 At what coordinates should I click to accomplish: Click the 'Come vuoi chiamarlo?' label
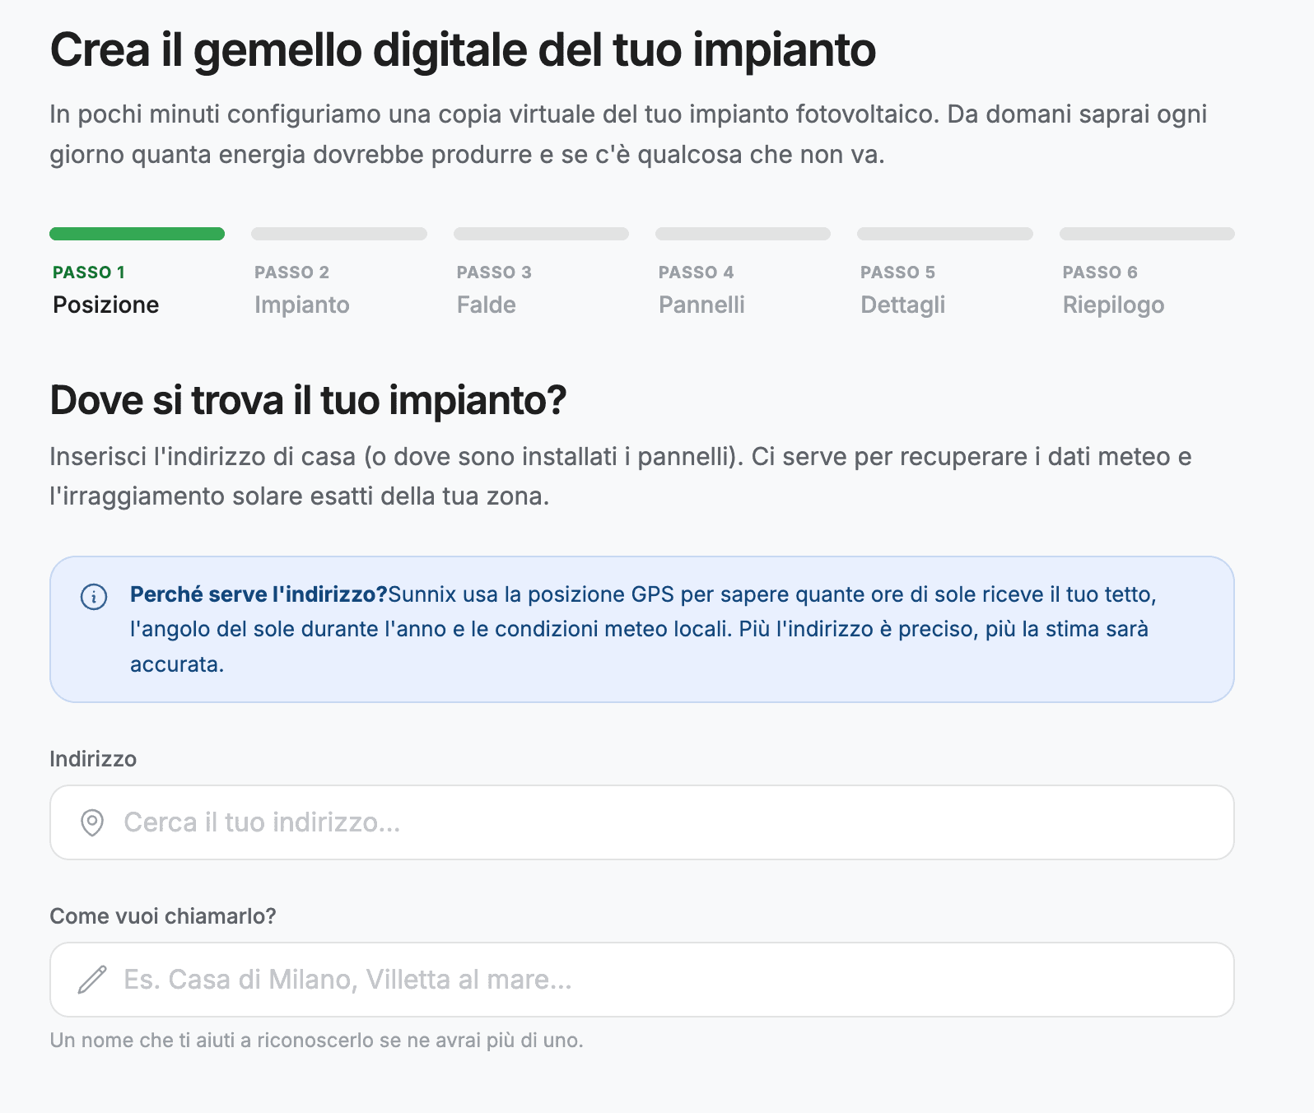tap(163, 916)
